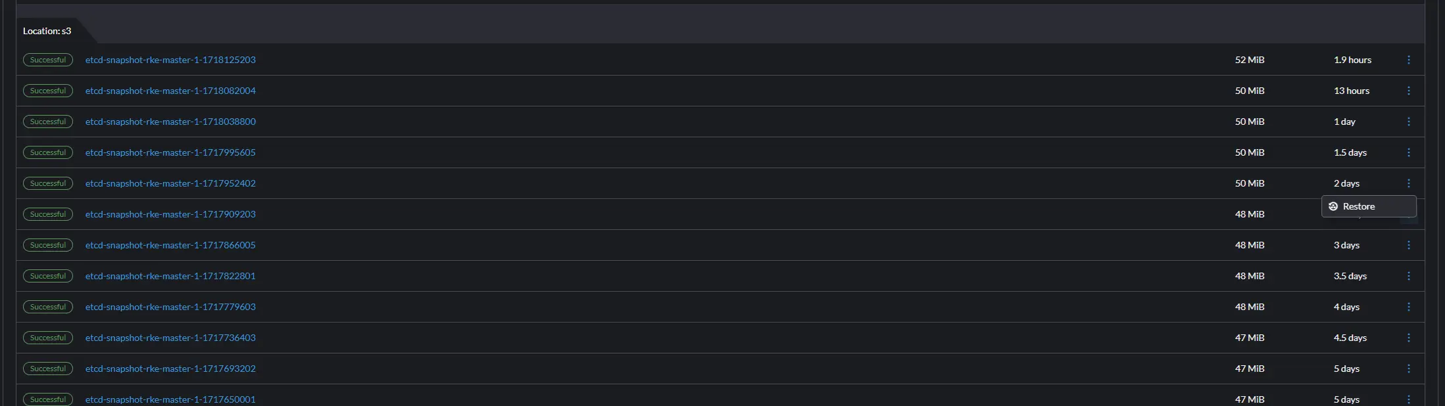1445x406 pixels.
Task: Open the three-dot menu for snapshot 1718082004
Action: tap(1408, 91)
